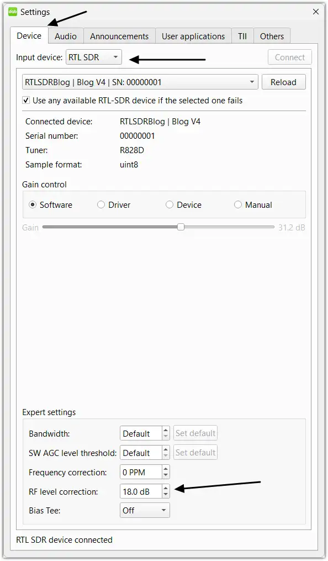Open the Bias Tee Off dropdown
This screenshot has height=561, width=328.
145,511
